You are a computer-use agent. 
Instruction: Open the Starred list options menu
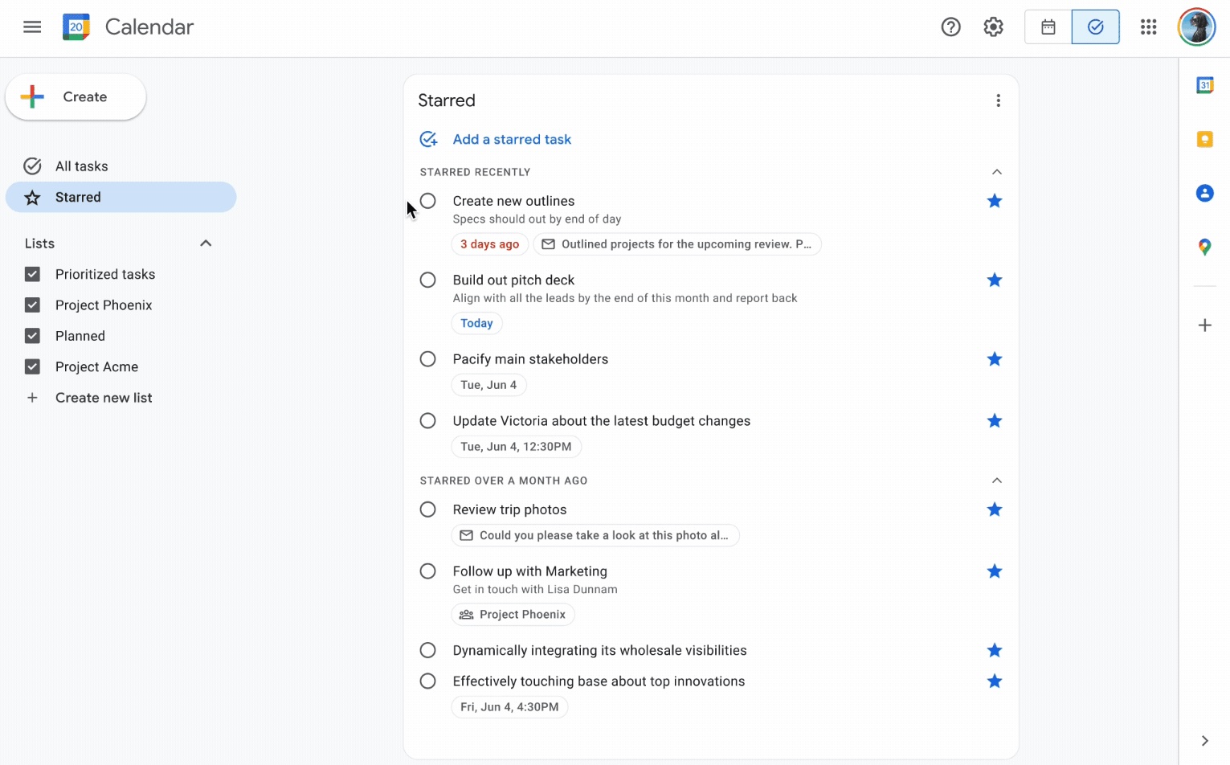click(x=998, y=100)
